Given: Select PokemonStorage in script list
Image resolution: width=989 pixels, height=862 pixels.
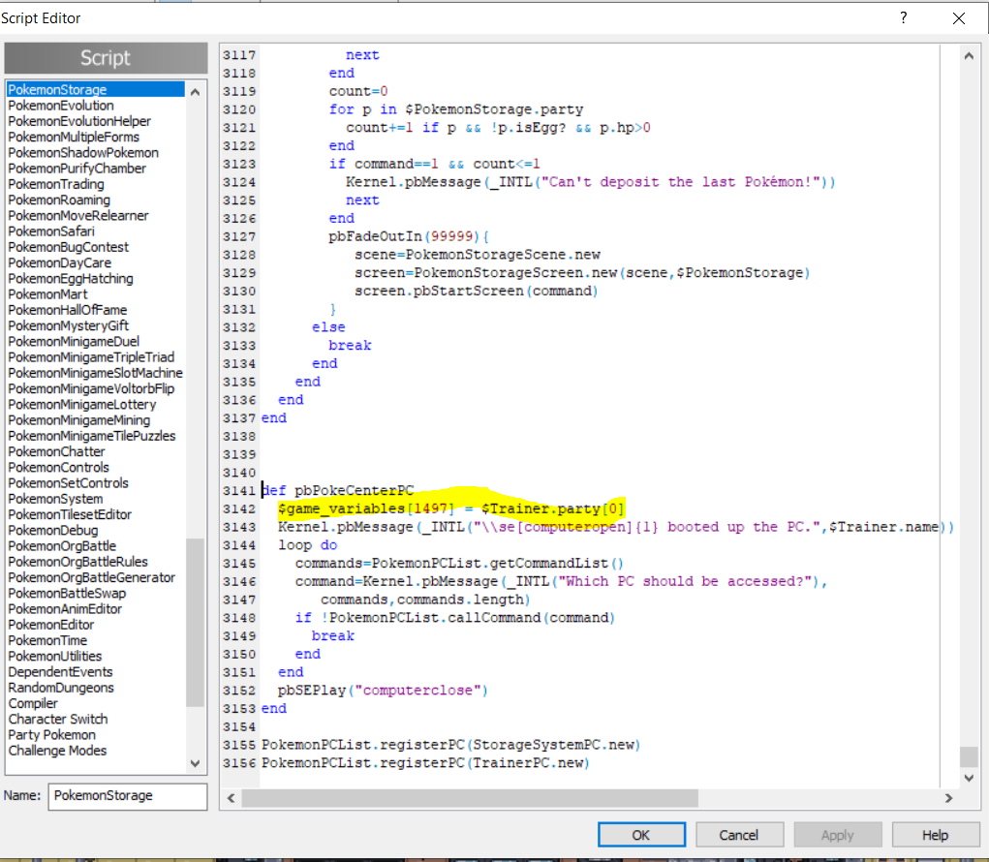Looking at the screenshot, I should coord(95,89).
